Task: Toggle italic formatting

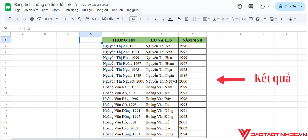Action: (x=156, y=19)
